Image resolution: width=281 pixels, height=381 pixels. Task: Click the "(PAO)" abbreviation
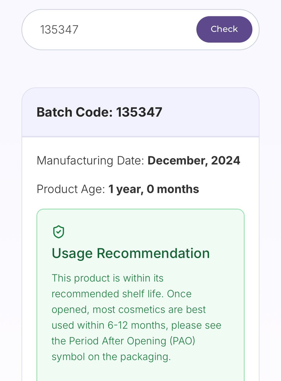coord(182,341)
